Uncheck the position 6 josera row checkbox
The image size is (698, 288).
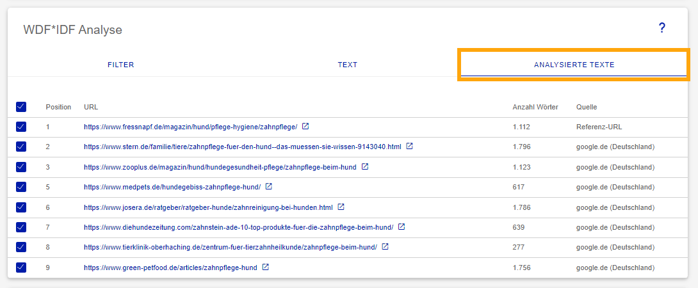[x=21, y=207]
